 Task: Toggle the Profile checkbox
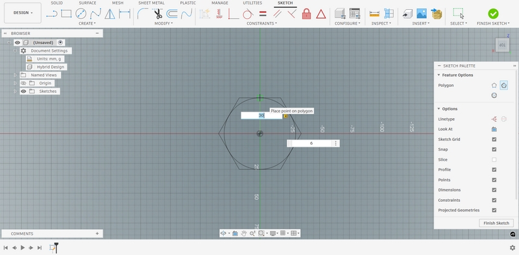tap(494, 169)
